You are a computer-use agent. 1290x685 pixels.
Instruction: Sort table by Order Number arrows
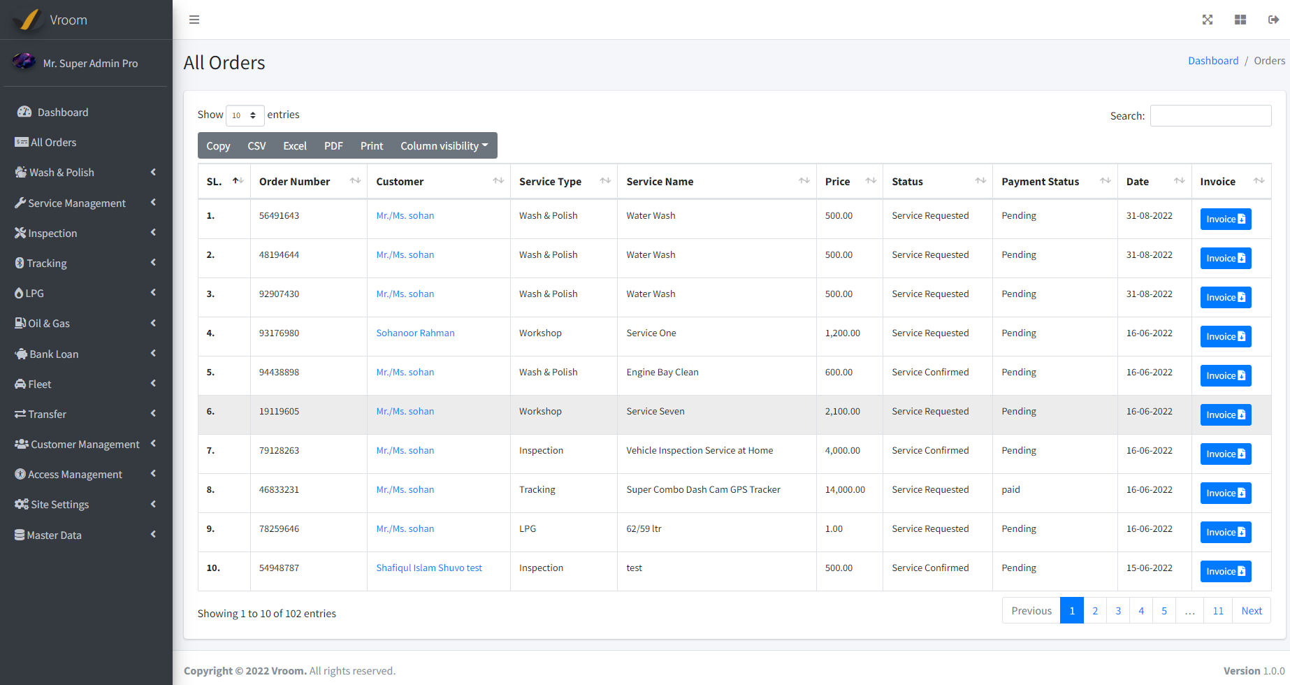(356, 180)
